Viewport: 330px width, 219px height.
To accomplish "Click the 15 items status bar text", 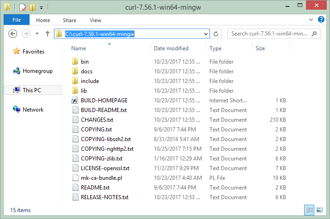I will tap(20, 210).
